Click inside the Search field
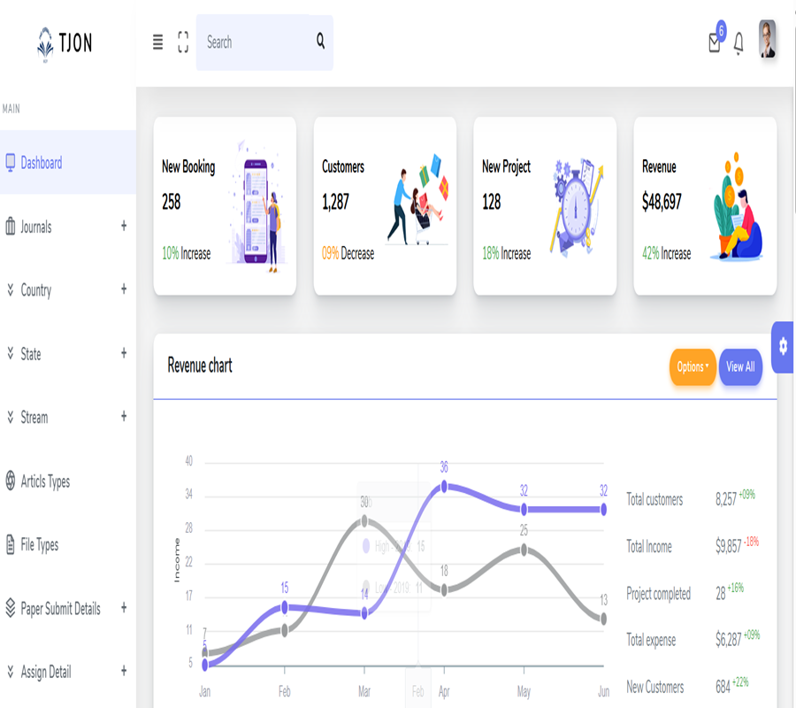This screenshot has width=796, height=708. click(252, 42)
